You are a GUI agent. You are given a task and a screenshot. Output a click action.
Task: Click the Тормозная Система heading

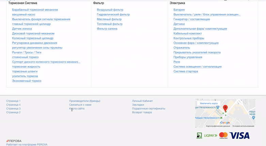pyautogui.click(x=22, y=3)
